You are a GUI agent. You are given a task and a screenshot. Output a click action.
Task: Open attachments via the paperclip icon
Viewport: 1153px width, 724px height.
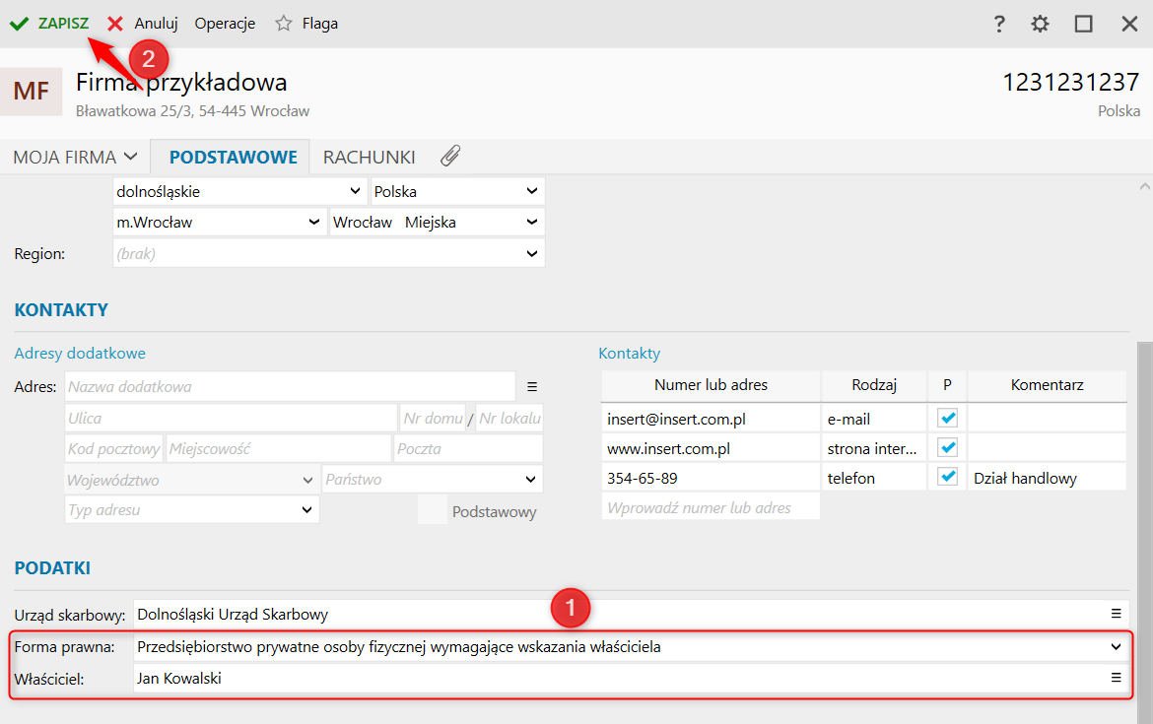(450, 156)
